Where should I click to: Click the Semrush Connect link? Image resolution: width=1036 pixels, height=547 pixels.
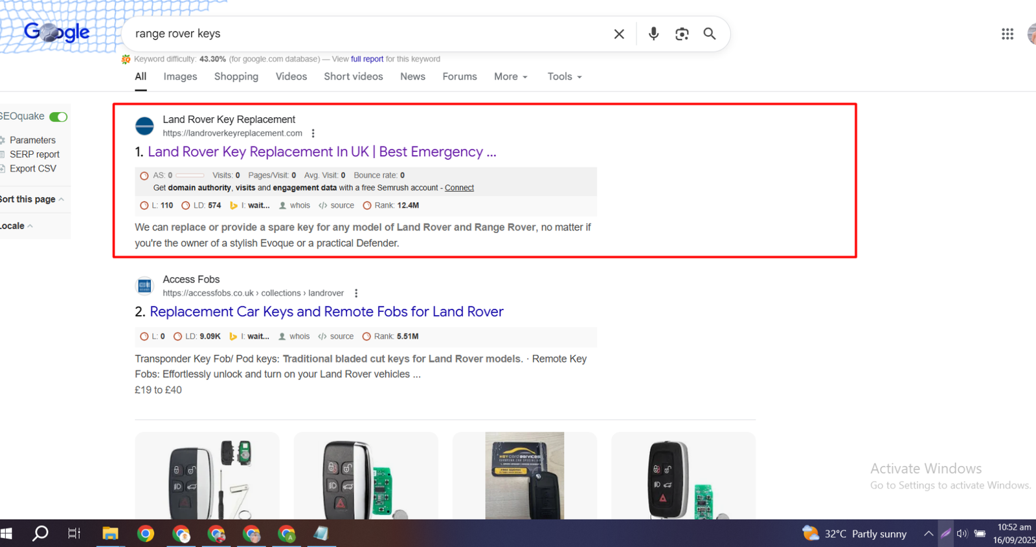coord(459,188)
